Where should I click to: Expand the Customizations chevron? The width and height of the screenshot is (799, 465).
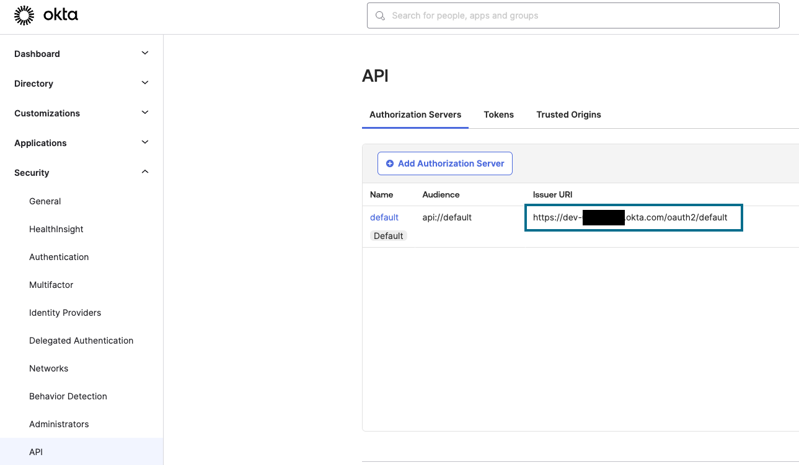pyautogui.click(x=145, y=113)
